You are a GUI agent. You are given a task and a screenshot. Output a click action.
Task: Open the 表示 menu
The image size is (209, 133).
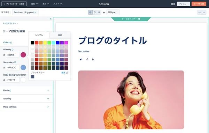click(46, 4)
